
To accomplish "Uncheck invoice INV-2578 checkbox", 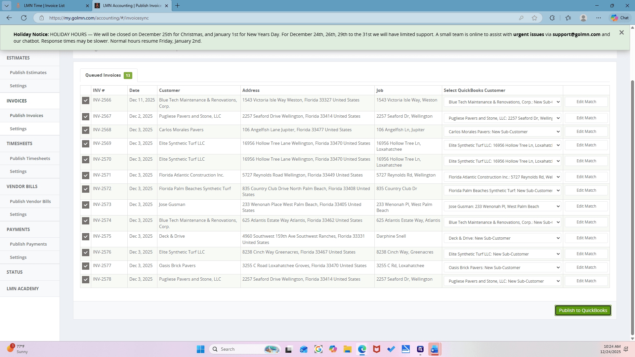I will [x=86, y=280].
